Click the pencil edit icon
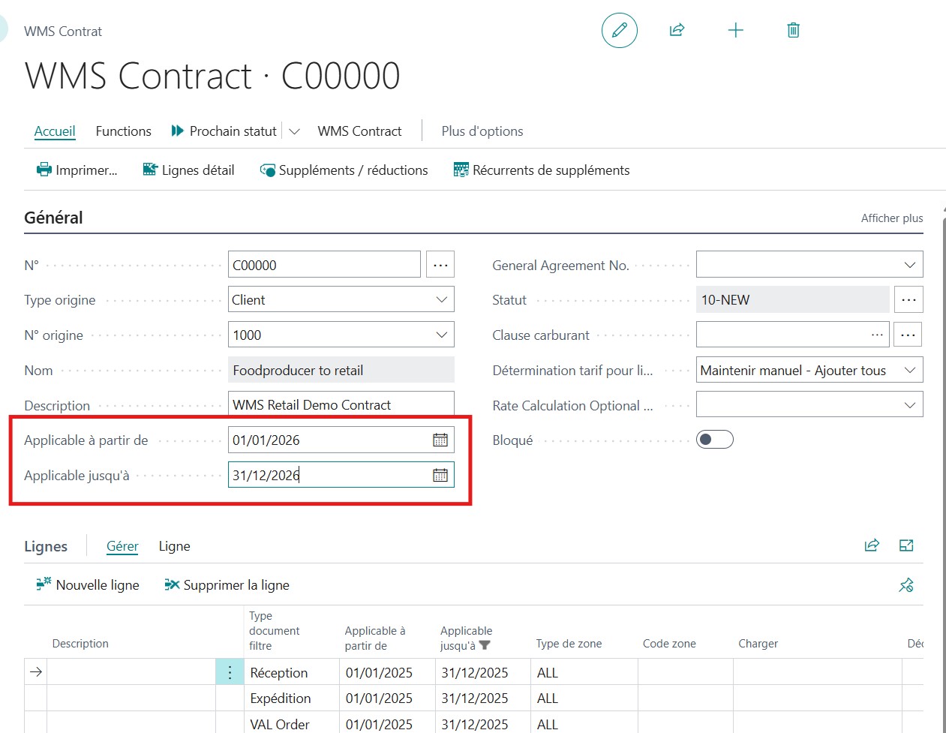The height and width of the screenshot is (733, 946). click(x=619, y=31)
